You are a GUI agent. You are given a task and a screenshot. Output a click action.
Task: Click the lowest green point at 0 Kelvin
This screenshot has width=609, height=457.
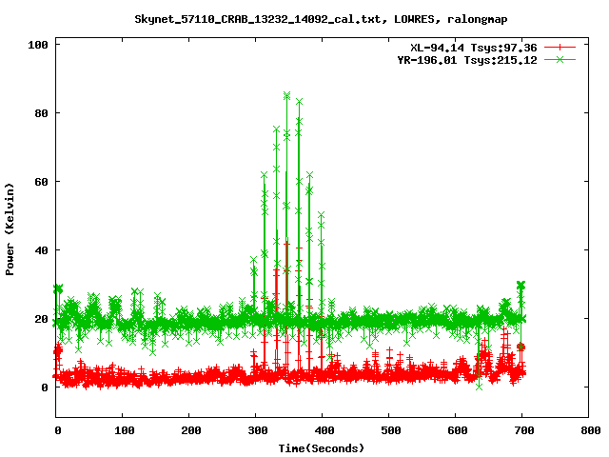pos(480,387)
